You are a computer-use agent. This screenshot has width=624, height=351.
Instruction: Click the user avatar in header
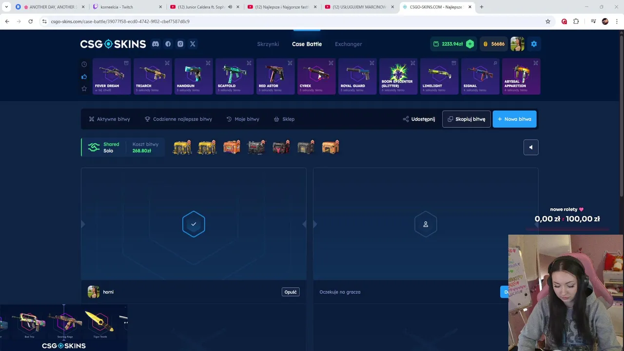pos(517,44)
